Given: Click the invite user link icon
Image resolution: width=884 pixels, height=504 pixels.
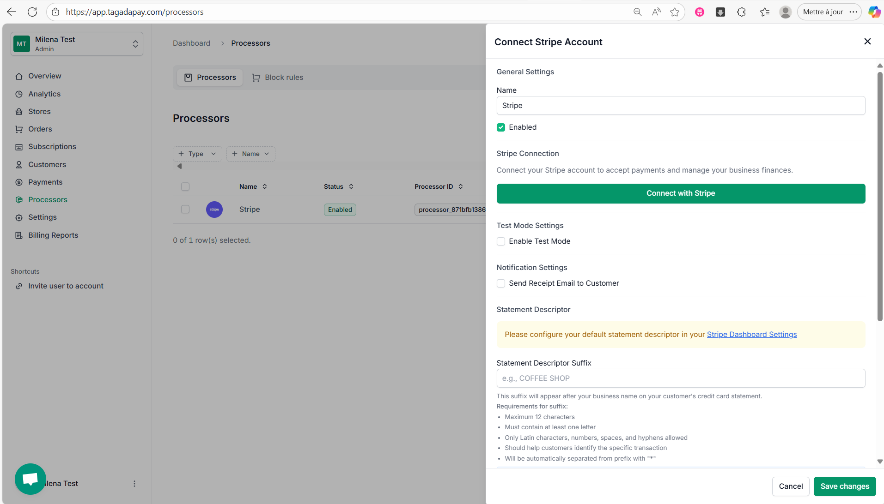Looking at the screenshot, I should coord(19,286).
